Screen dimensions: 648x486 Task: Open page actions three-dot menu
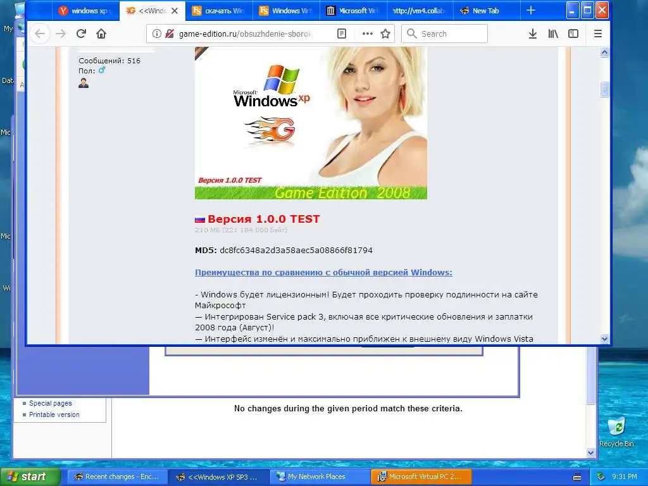click(367, 34)
